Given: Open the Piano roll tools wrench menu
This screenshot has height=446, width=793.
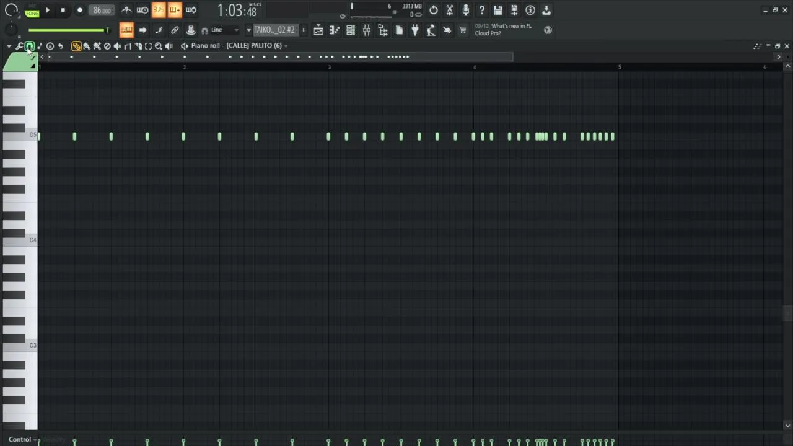Looking at the screenshot, I should click(x=19, y=46).
